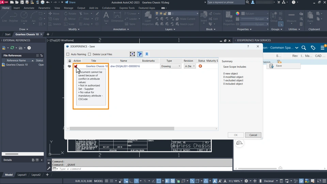Expand the Modify panel dropdown
The image size is (327, 184).
[x=74, y=29]
